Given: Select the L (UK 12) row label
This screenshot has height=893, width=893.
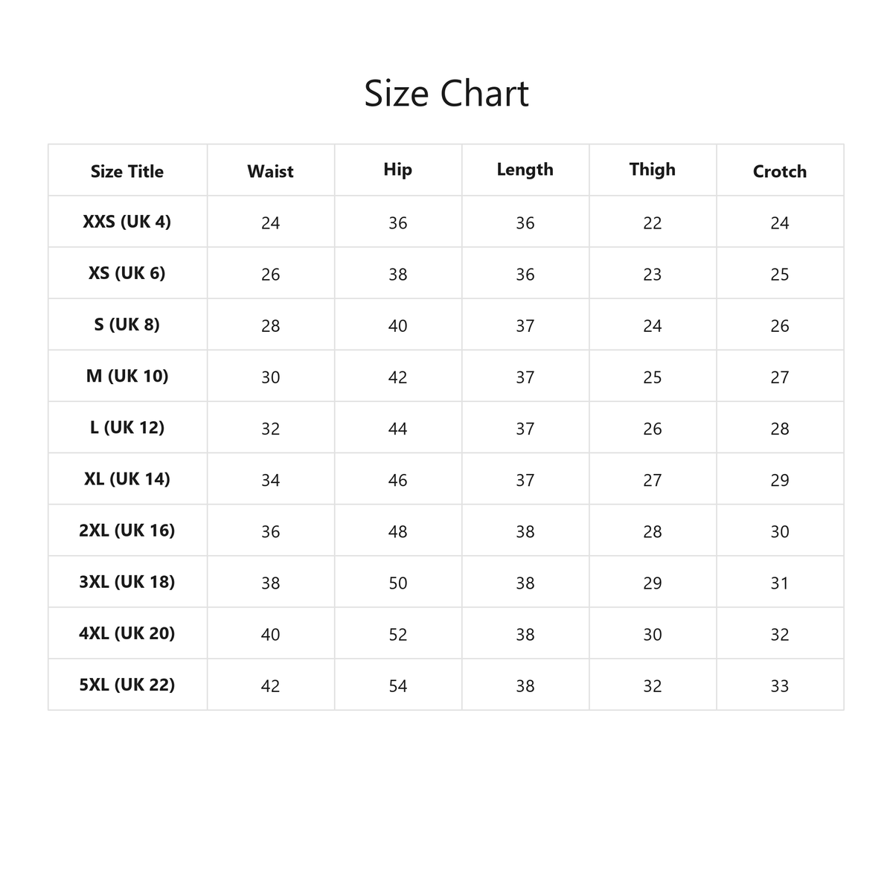Looking at the screenshot, I should pyautogui.click(x=127, y=427).
